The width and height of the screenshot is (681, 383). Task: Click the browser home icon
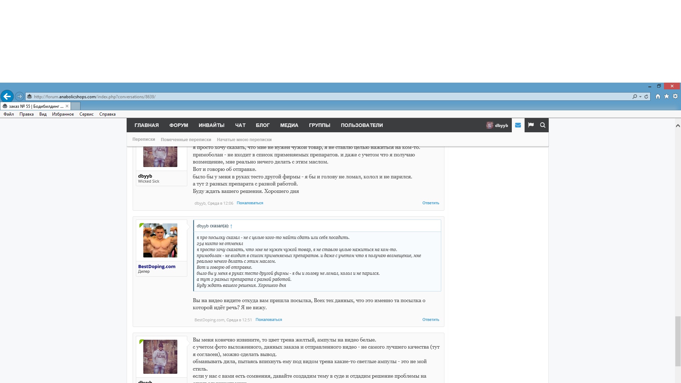[658, 96]
